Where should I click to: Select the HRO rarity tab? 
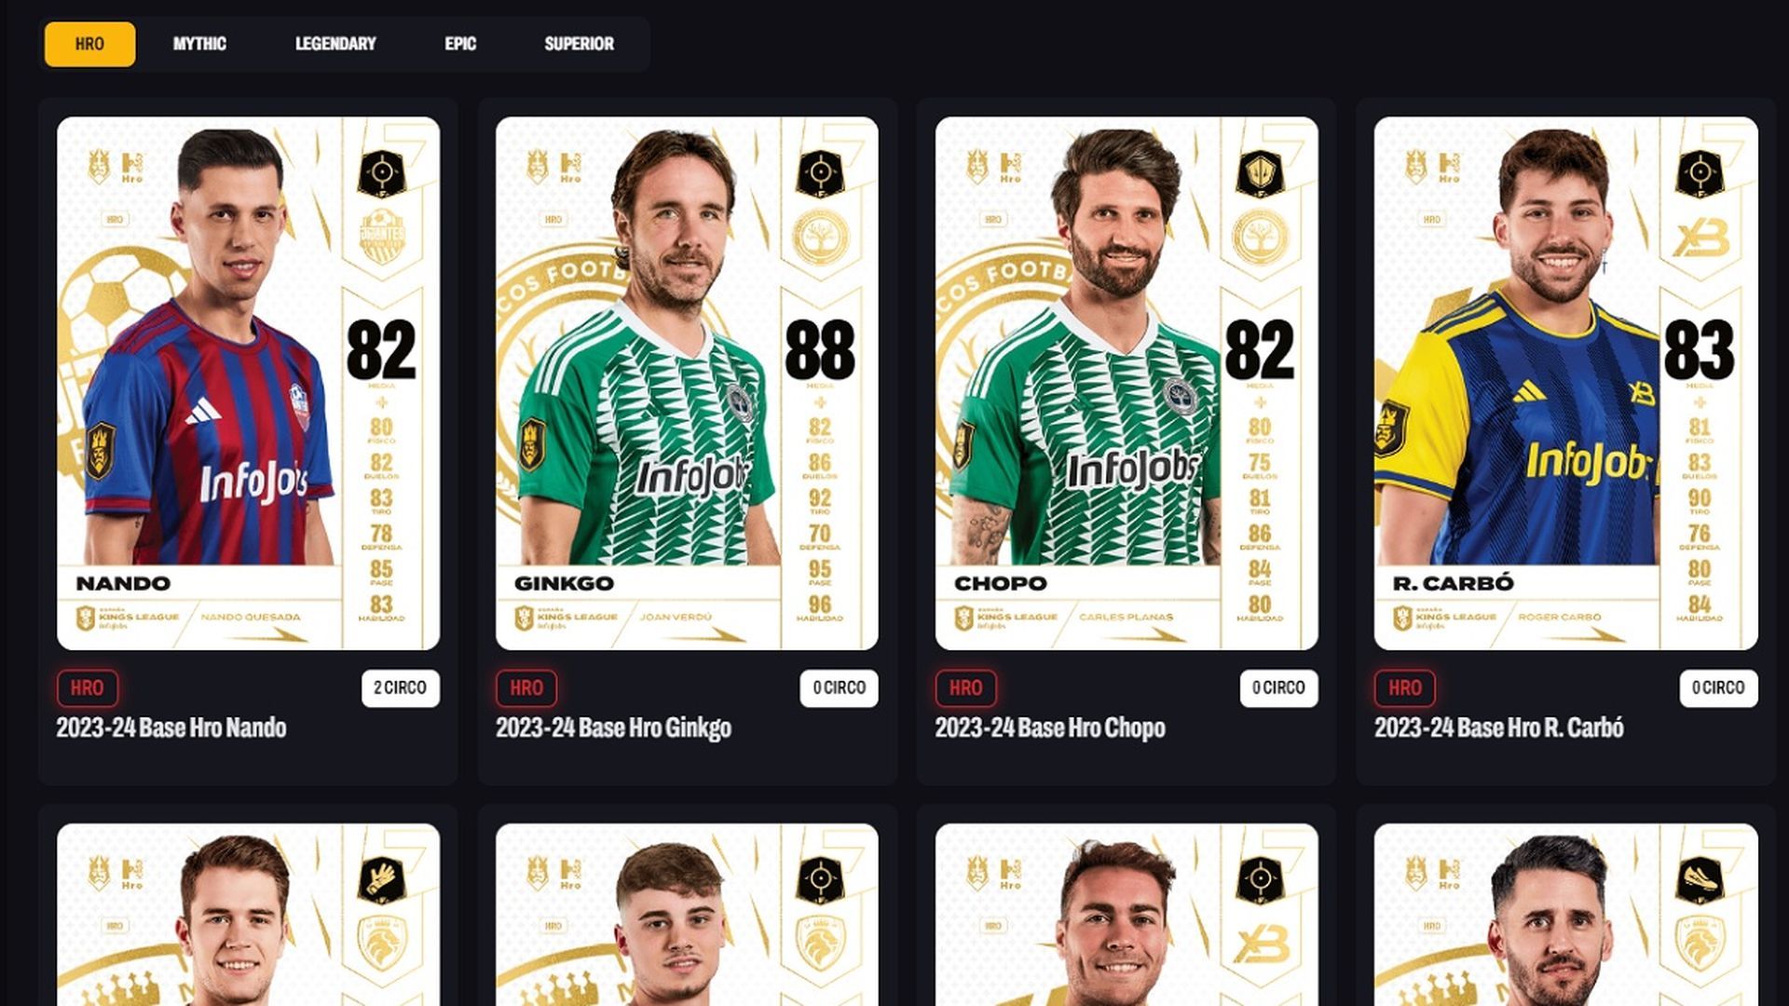[x=89, y=44]
